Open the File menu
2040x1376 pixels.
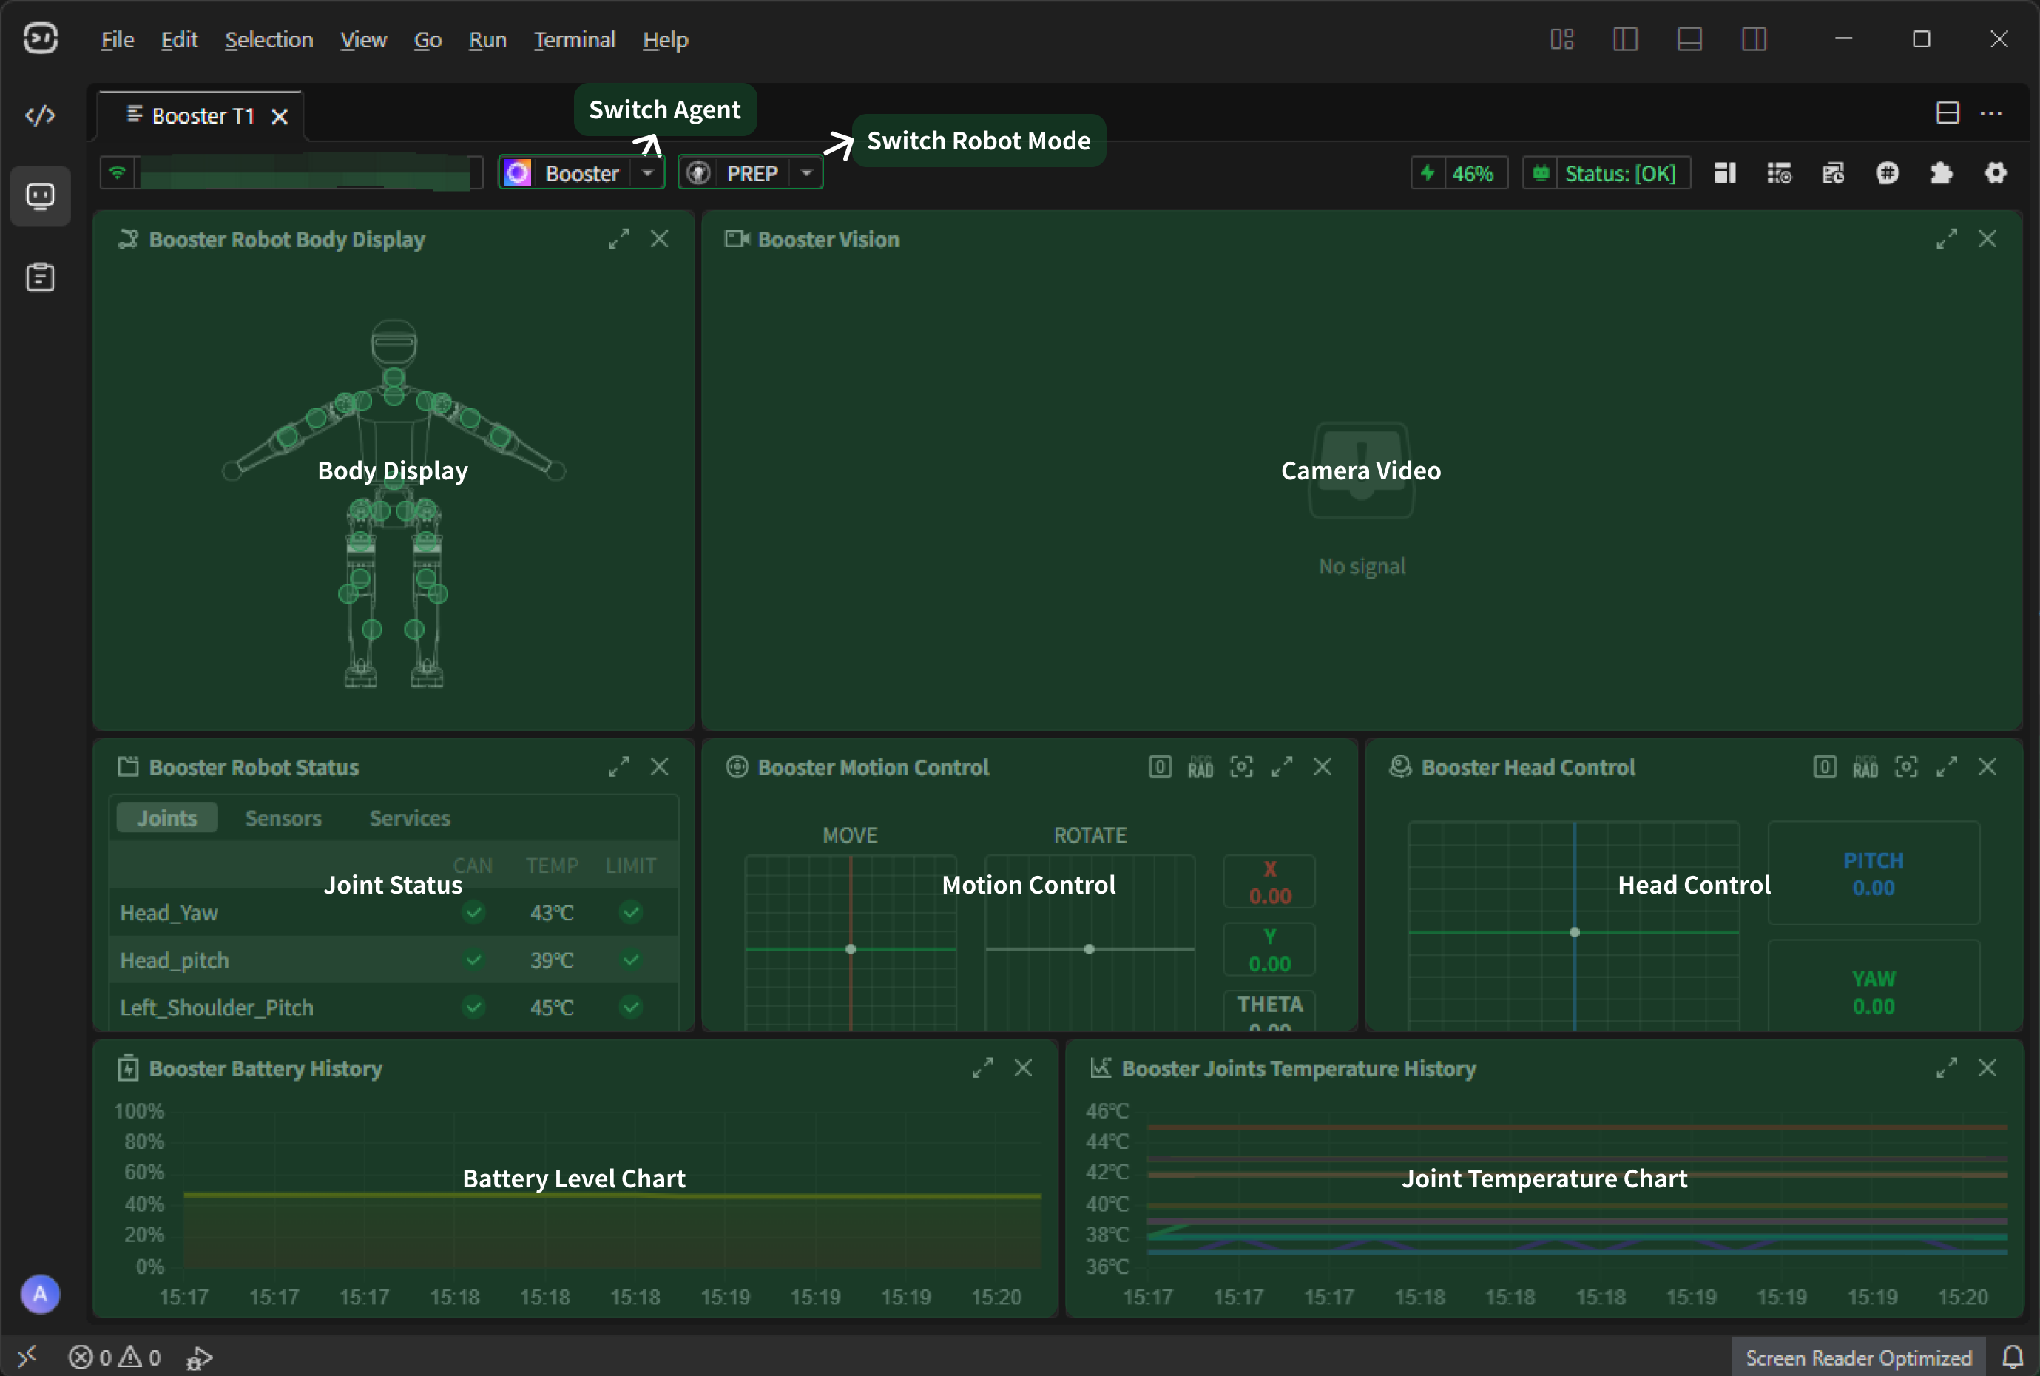point(118,39)
